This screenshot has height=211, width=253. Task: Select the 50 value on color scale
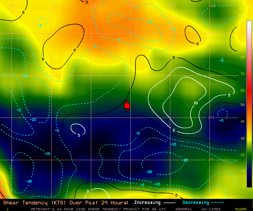[x=242, y=105]
